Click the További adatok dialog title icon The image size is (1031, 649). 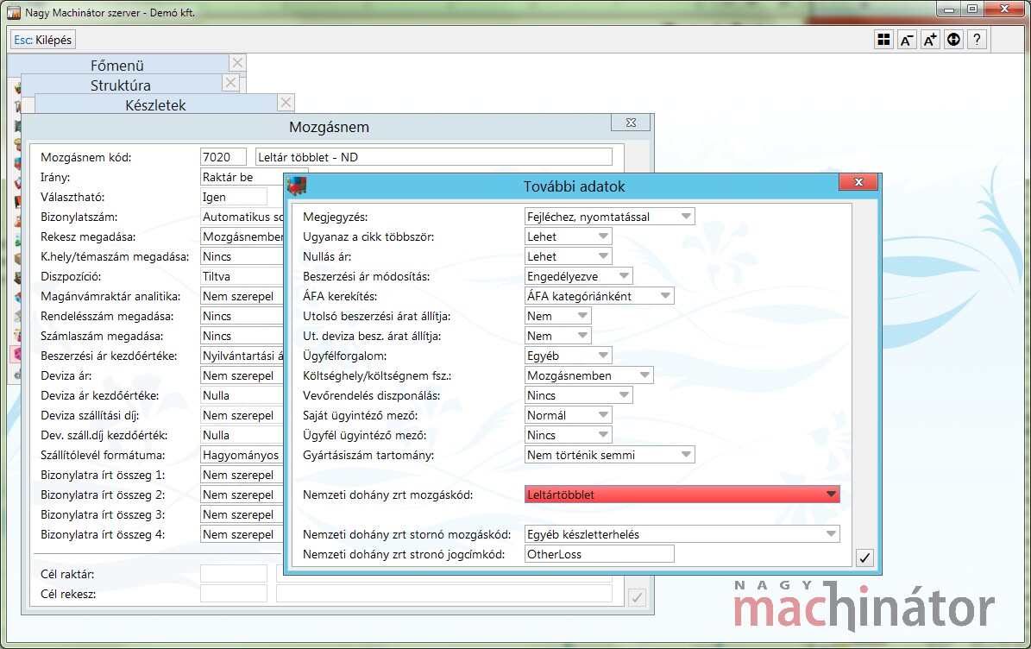297,186
